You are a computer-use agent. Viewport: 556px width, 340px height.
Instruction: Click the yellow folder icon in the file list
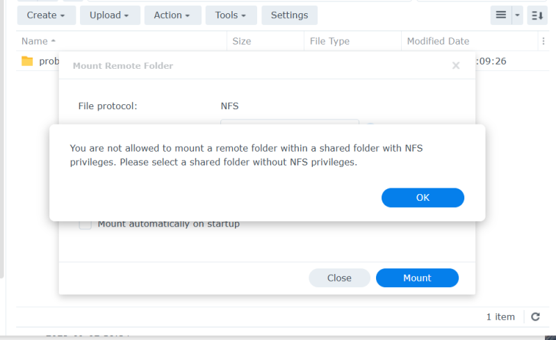[27, 61]
